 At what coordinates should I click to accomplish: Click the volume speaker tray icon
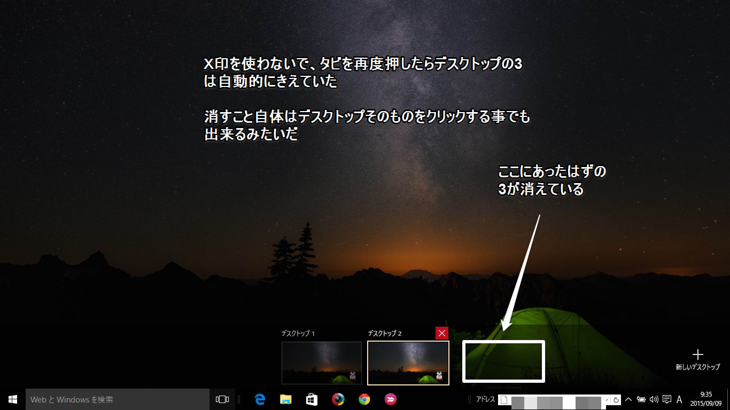tap(654, 399)
